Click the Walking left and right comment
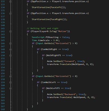Screen dimensions: 109x111 click(x=43, y=28)
